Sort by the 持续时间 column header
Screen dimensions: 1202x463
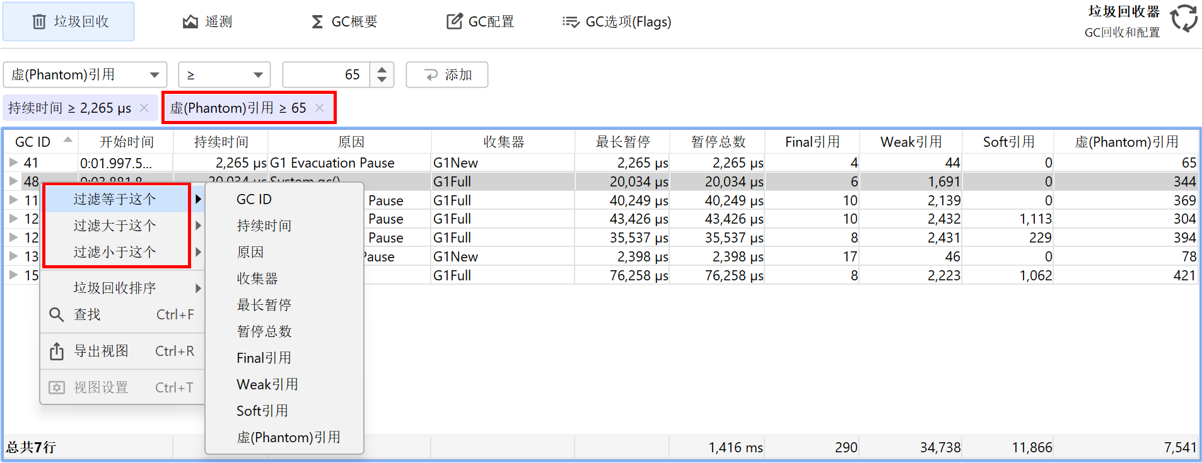221,142
